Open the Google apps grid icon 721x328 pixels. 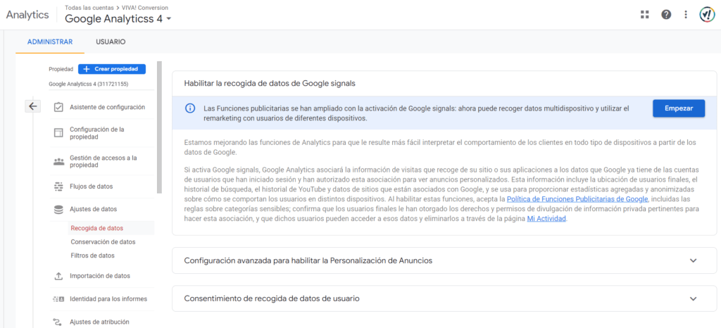[645, 15]
